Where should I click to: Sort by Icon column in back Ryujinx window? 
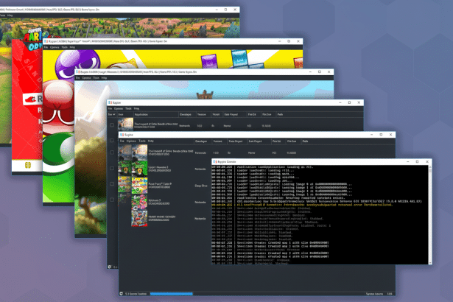[x=121, y=115]
